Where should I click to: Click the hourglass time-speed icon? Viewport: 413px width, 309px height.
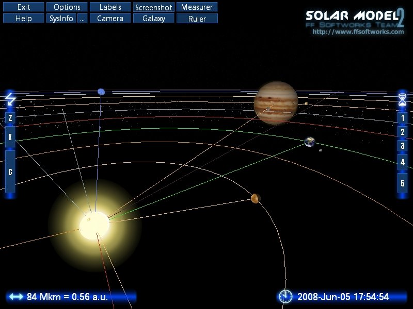403,98
